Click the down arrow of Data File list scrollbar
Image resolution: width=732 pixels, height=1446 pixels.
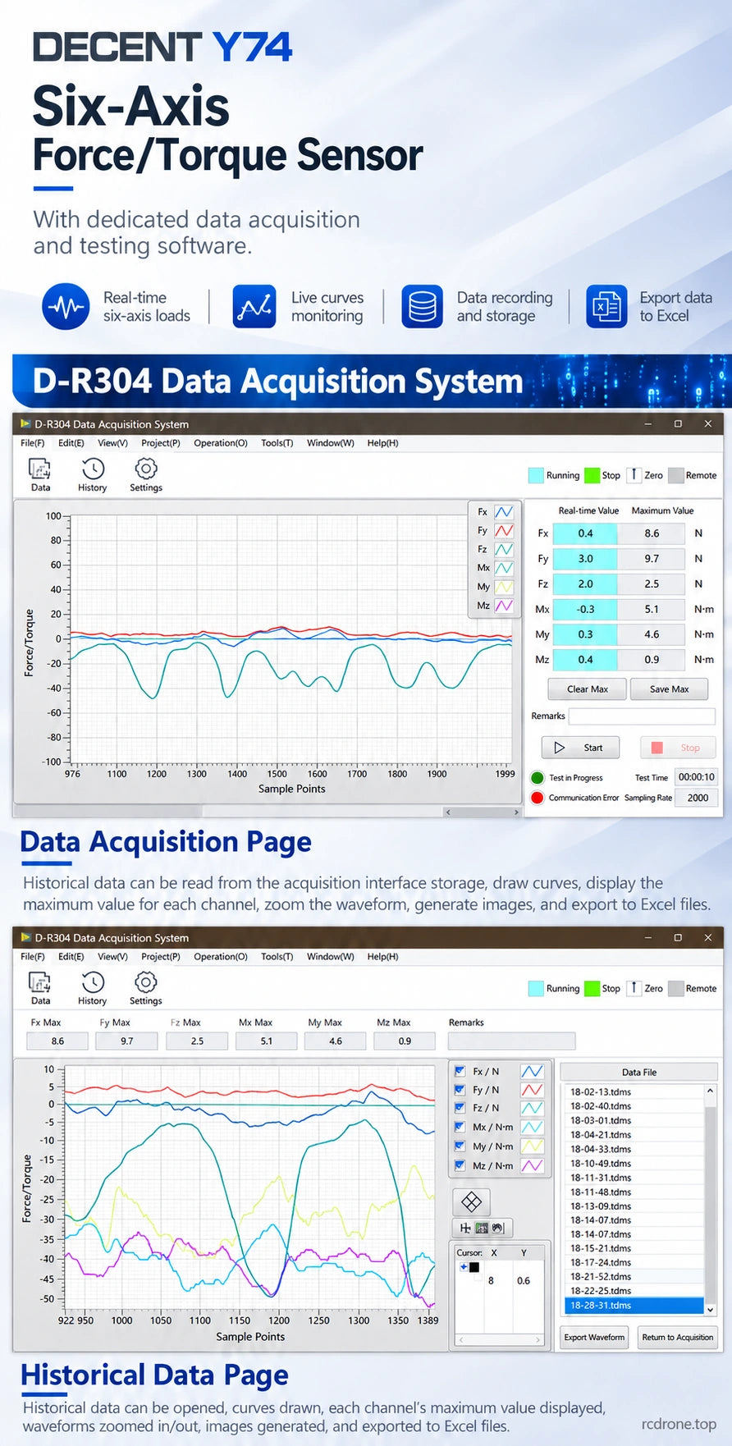[710, 1310]
